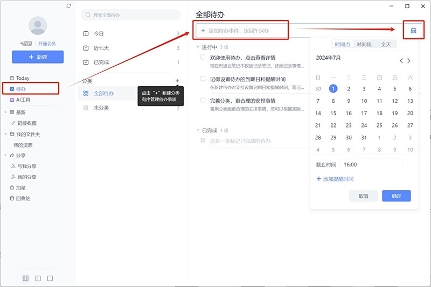
Task: Click the search magnifier icon
Action: coord(88,15)
